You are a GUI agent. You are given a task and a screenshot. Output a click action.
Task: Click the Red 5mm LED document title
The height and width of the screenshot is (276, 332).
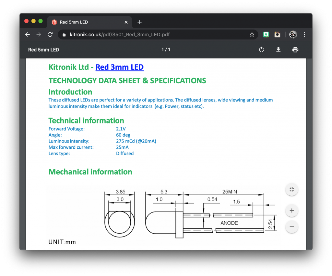(44, 50)
